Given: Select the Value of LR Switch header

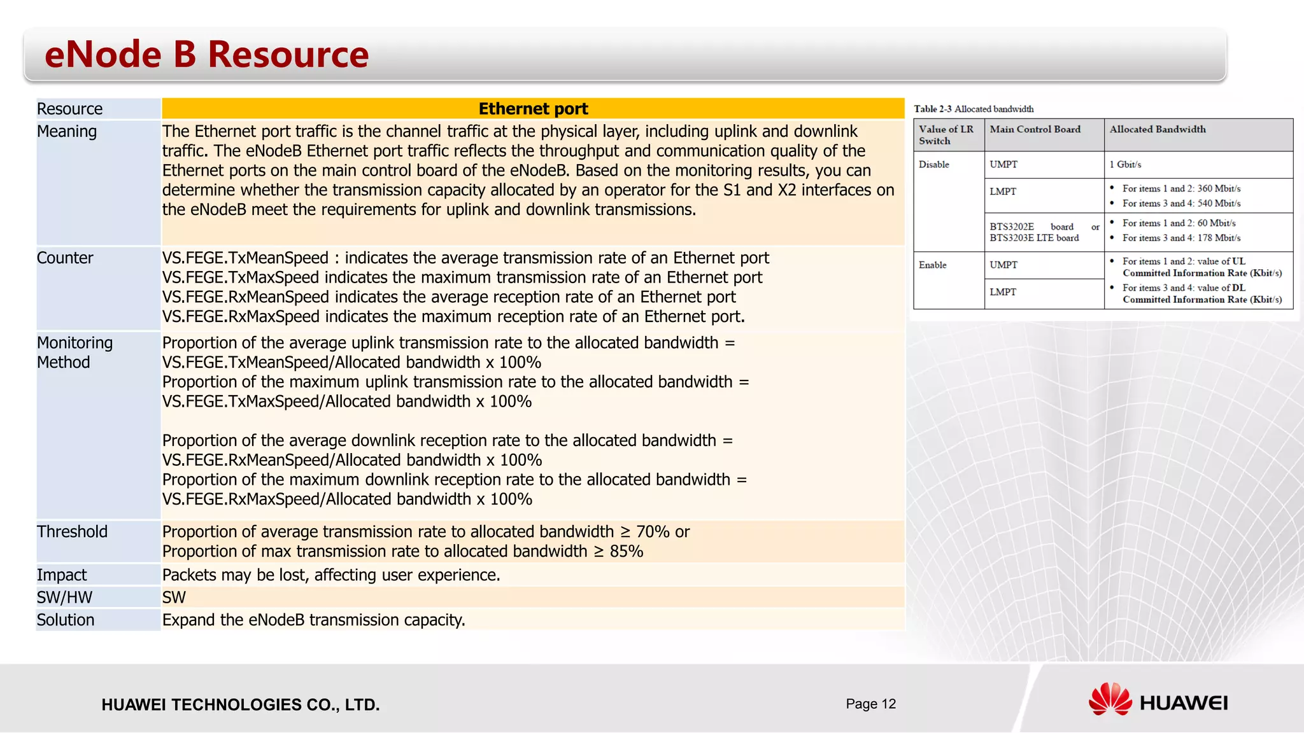Looking at the screenshot, I should point(946,135).
